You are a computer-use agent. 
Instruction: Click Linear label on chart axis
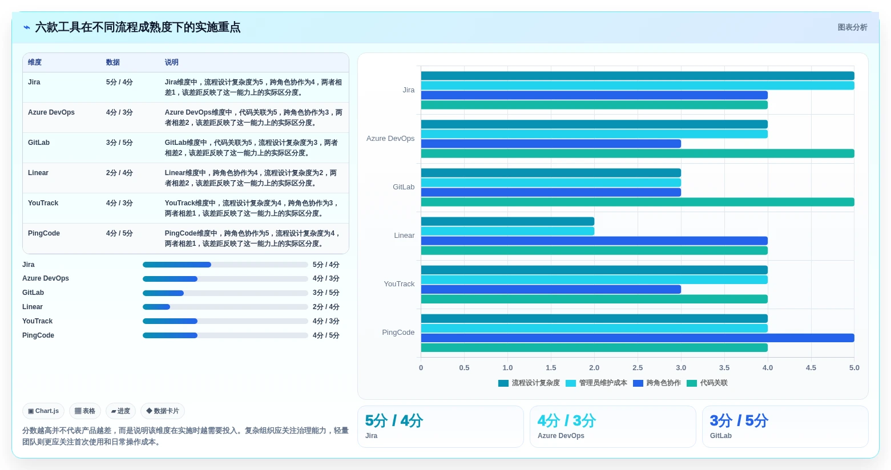coord(404,236)
